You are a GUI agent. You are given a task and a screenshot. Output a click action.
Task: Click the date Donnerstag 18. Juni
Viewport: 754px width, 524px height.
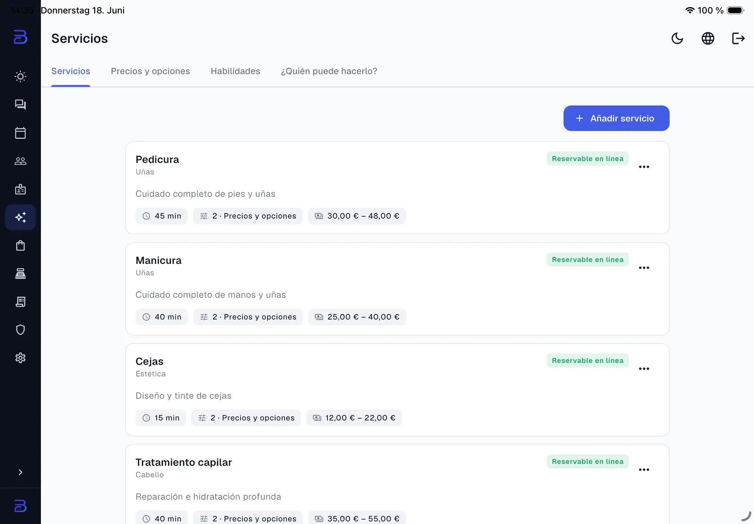(82, 10)
